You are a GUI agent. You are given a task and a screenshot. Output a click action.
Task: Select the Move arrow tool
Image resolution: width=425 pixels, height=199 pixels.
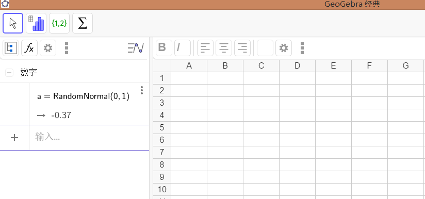[x=13, y=23]
